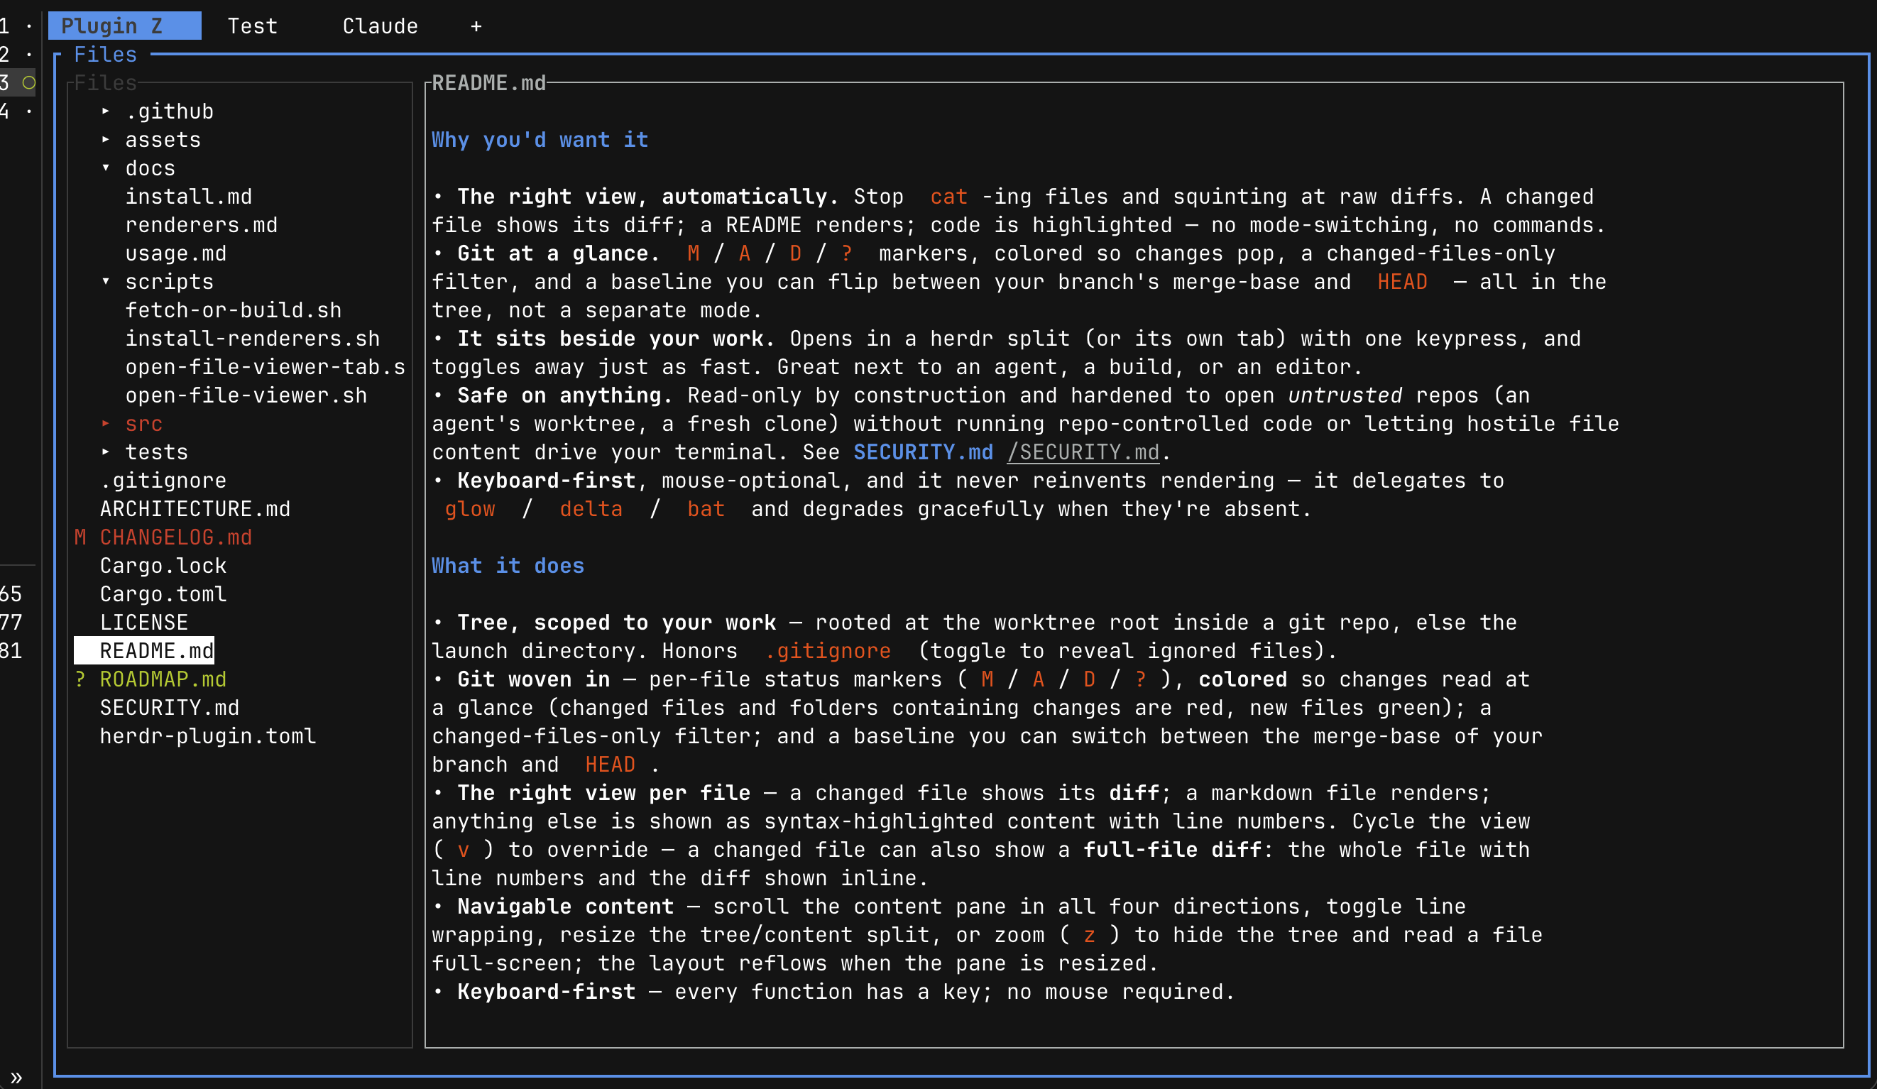Open usage.md file
This screenshot has height=1089, width=1877.
[x=176, y=253]
